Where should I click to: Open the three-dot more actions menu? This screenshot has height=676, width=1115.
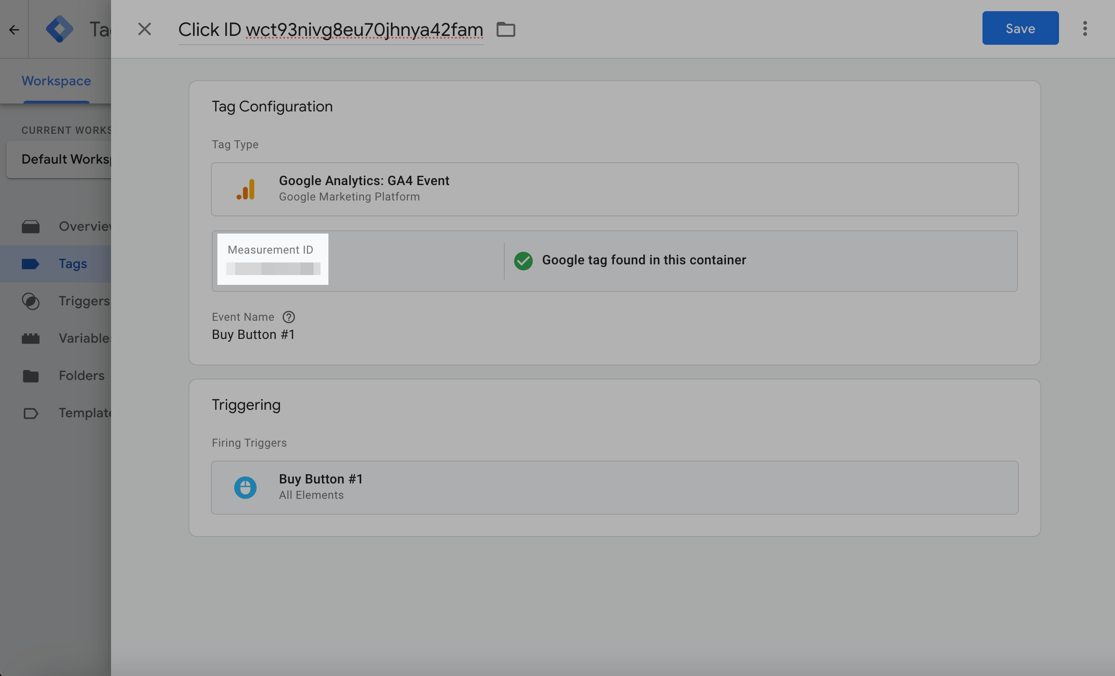tap(1085, 28)
